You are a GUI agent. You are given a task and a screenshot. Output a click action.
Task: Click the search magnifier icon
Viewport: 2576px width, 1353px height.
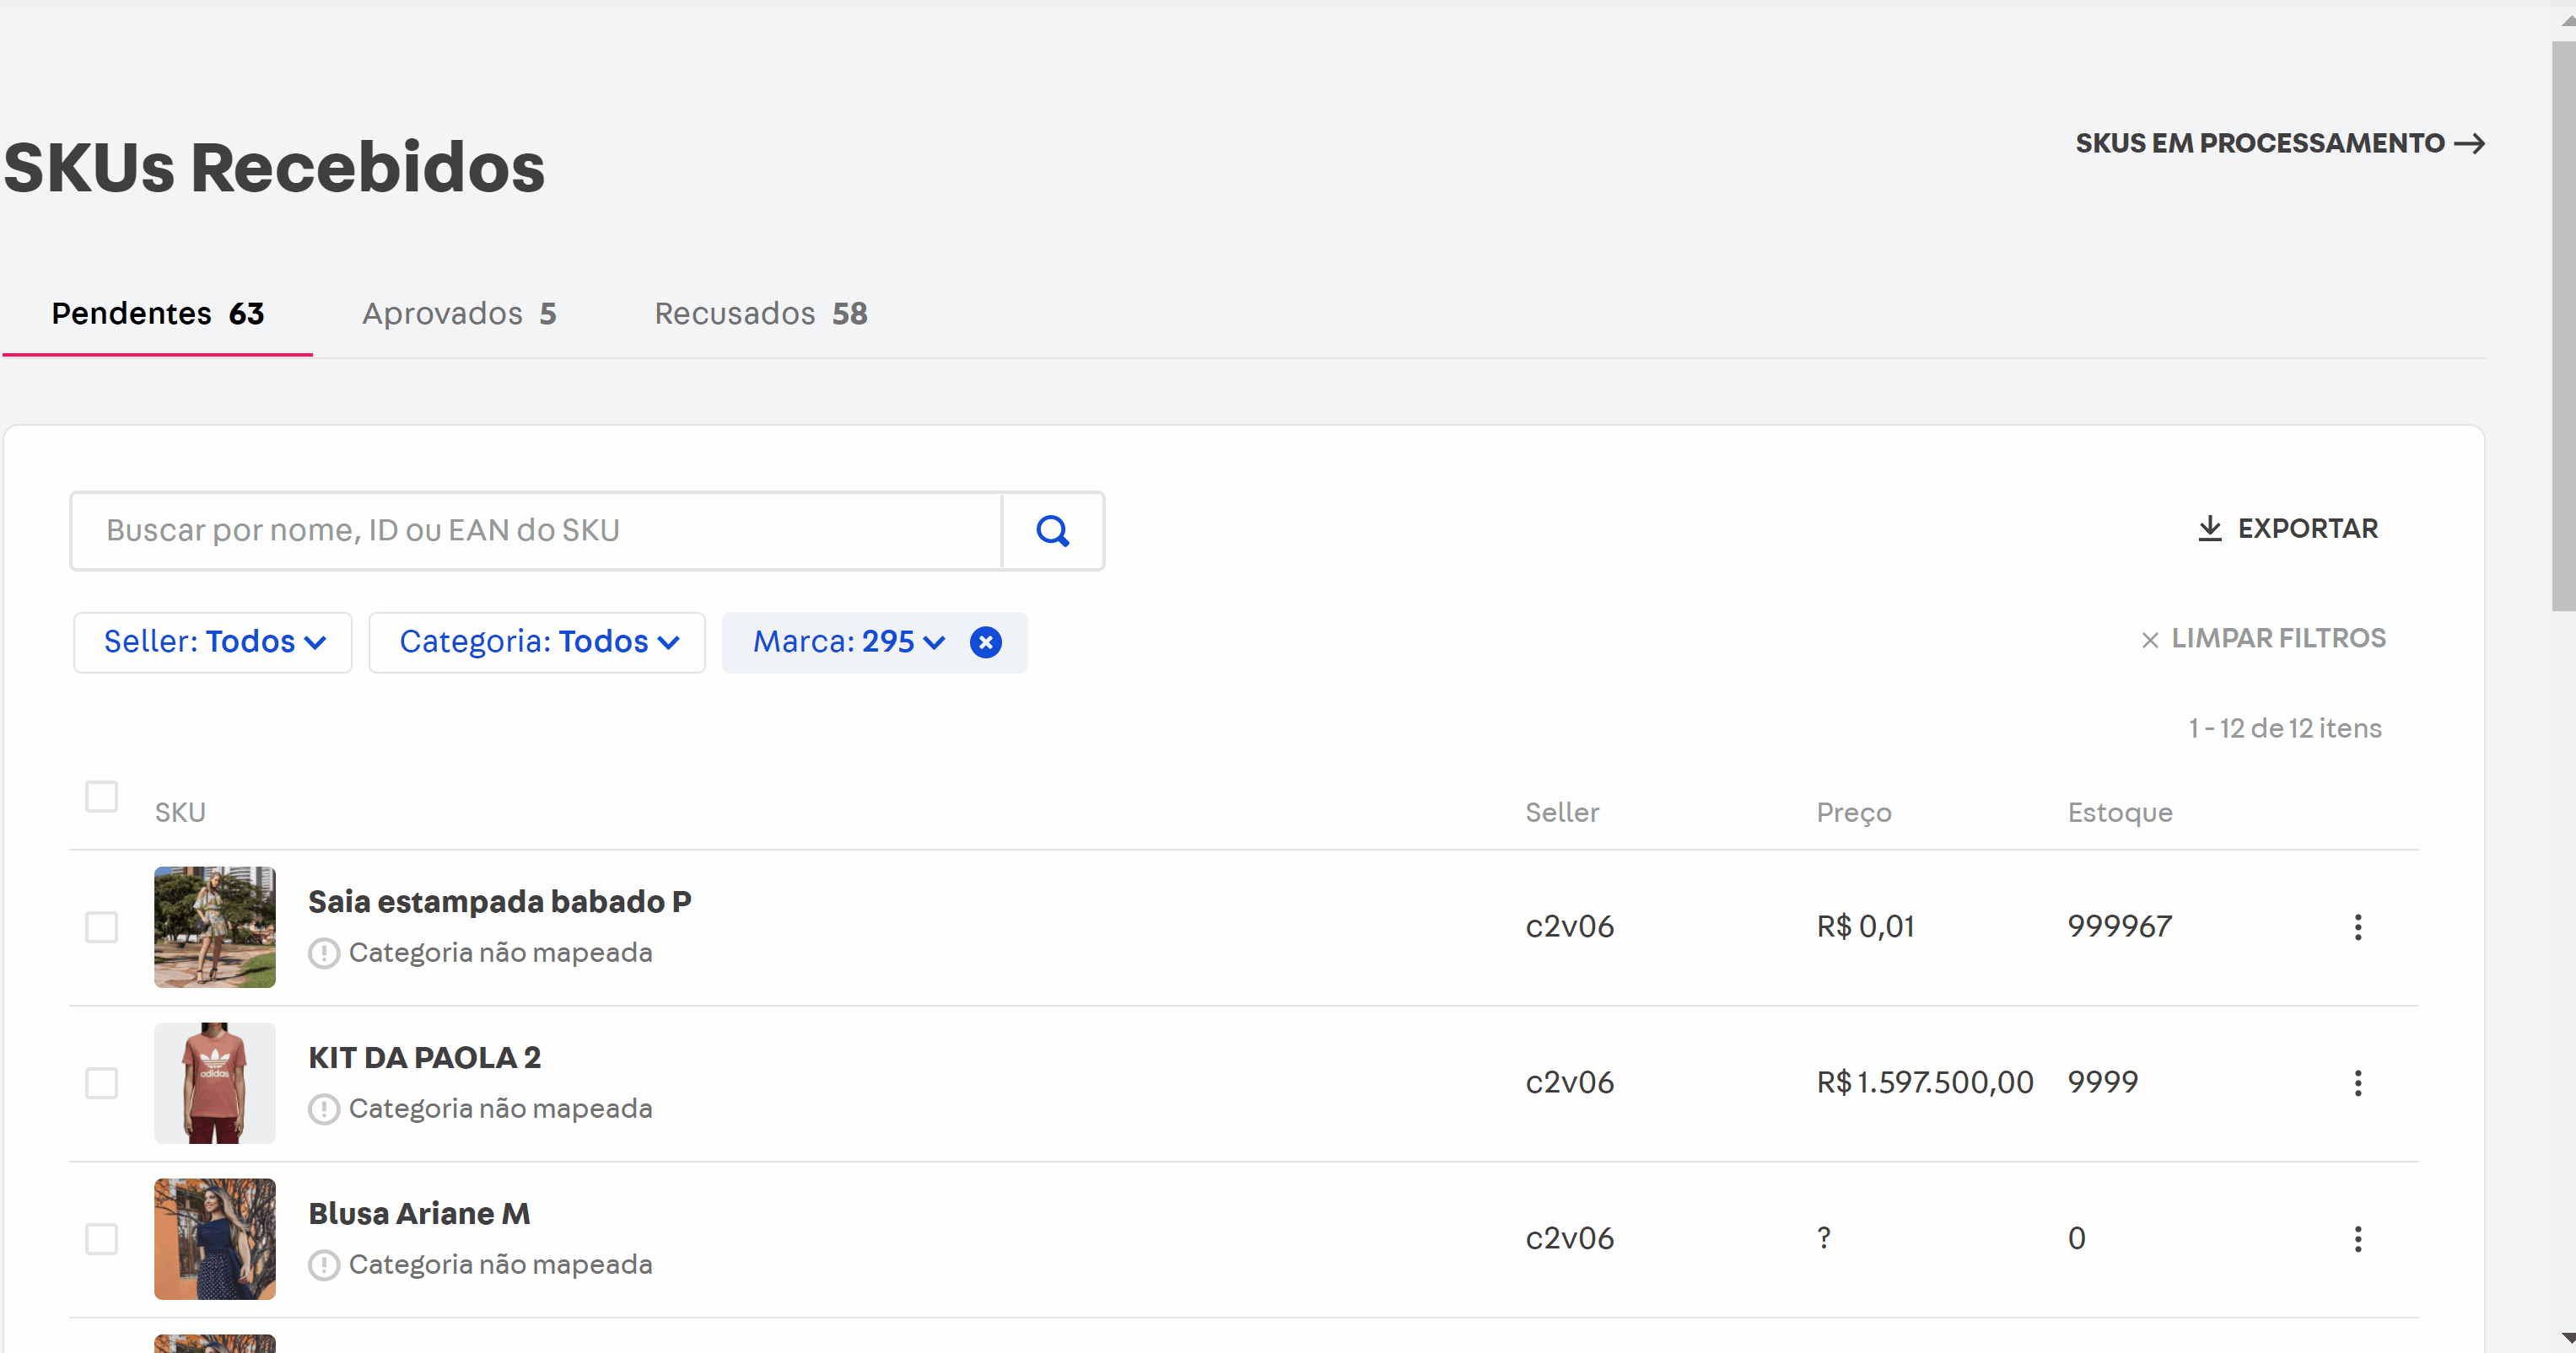tap(1052, 530)
